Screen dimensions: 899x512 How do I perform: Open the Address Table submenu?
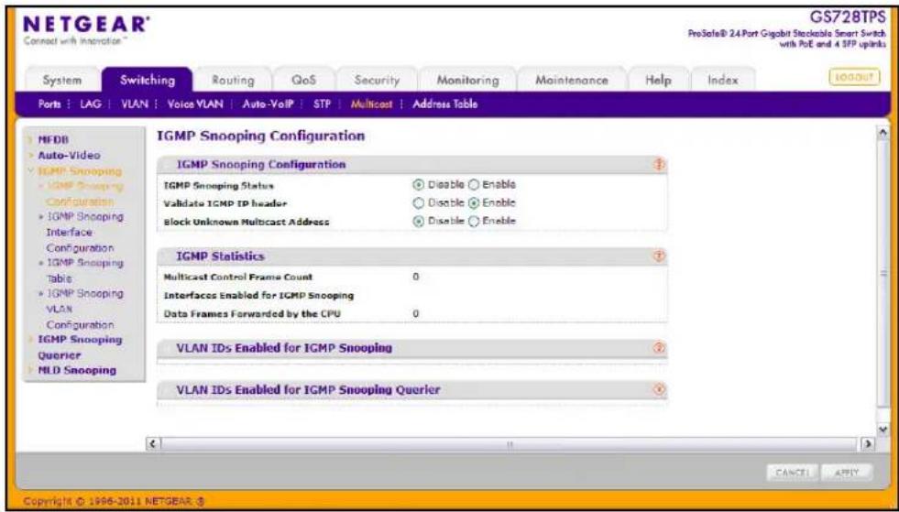444,104
